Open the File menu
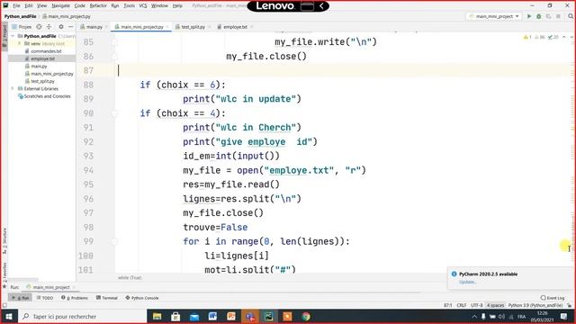Image resolution: width=576 pixels, height=324 pixels. 16,5
